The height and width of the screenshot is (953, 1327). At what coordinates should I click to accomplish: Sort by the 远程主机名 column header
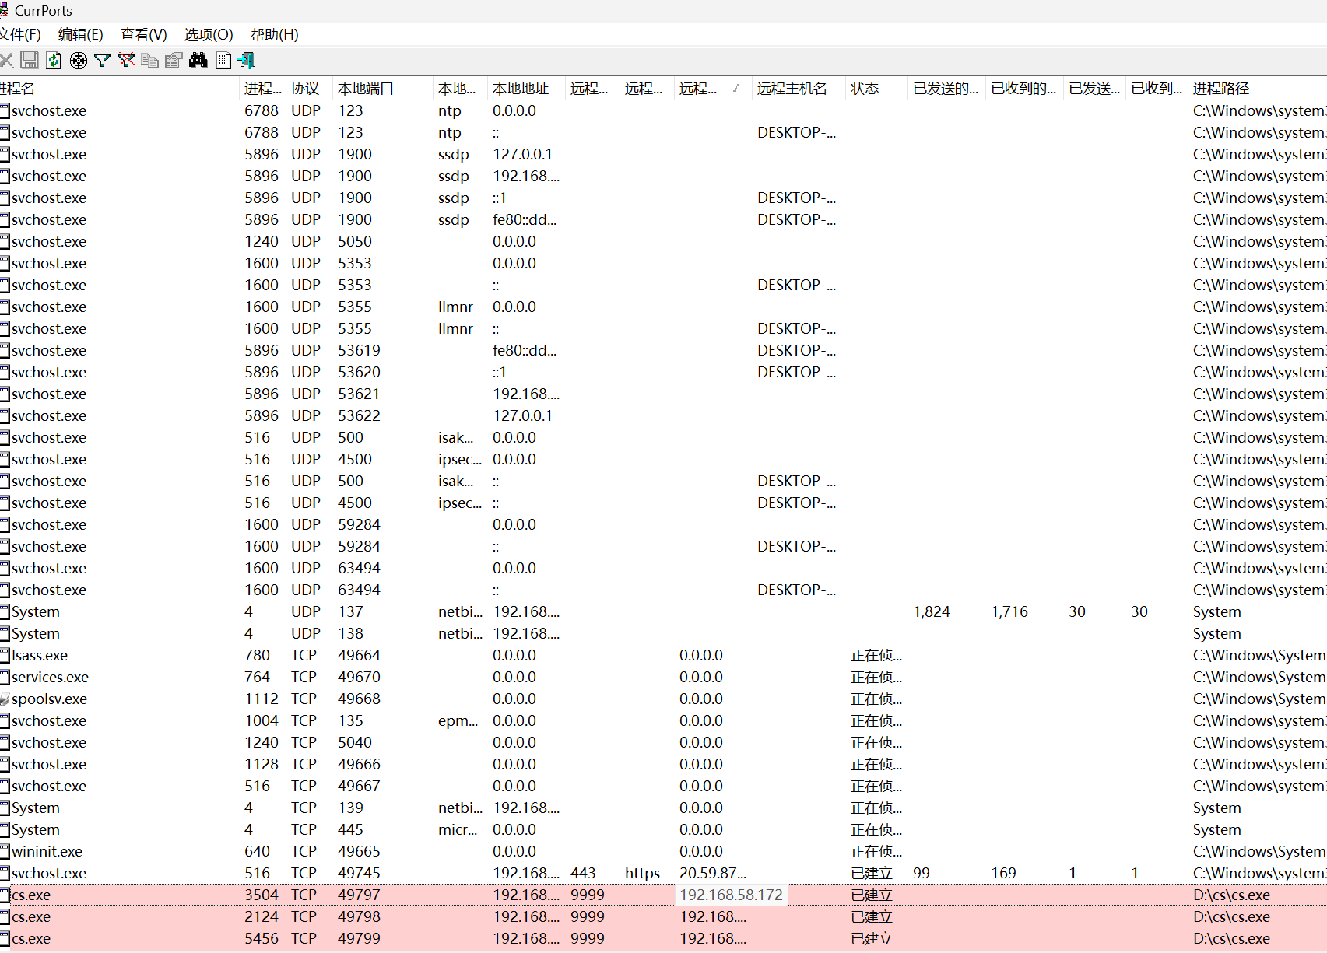[x=799, y=88]
